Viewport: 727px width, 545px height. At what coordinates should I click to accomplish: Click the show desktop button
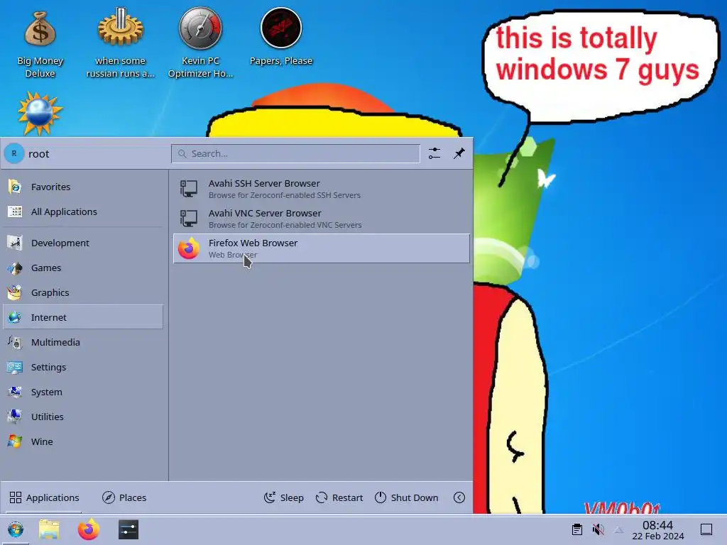pyautogui.click(x=706, y=529)
